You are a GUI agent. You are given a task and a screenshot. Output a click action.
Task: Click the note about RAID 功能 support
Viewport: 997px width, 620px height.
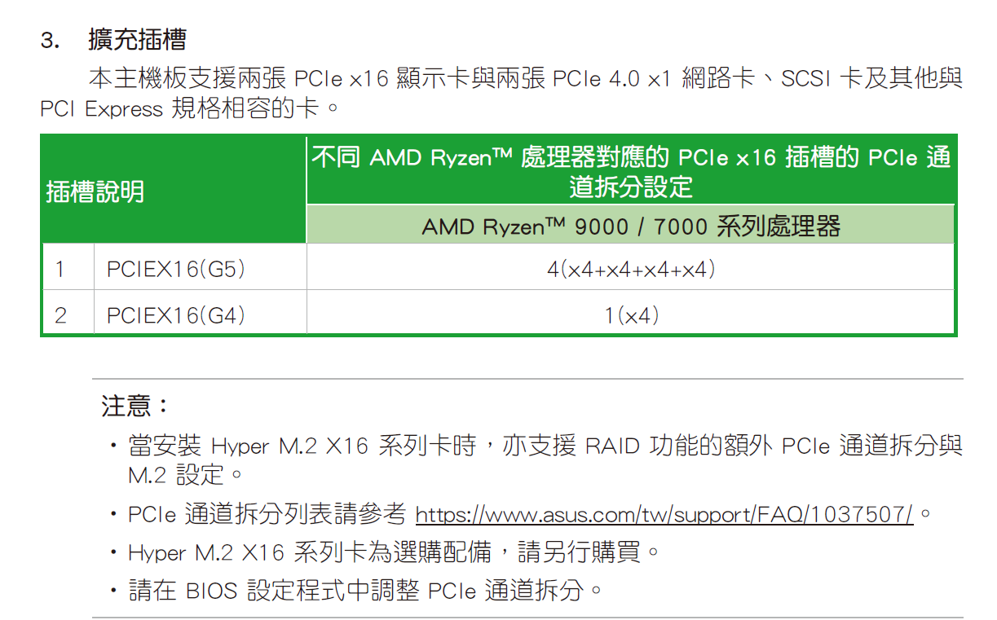(545, 446)
